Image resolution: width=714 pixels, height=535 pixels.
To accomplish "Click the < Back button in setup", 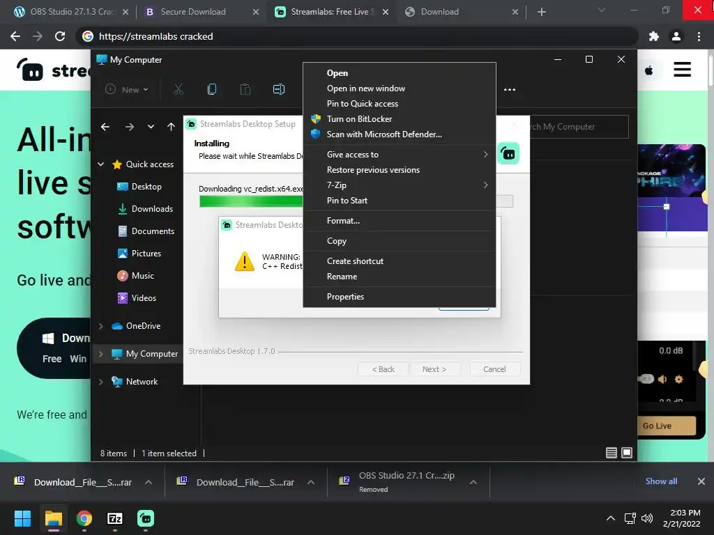I will 383,369.
